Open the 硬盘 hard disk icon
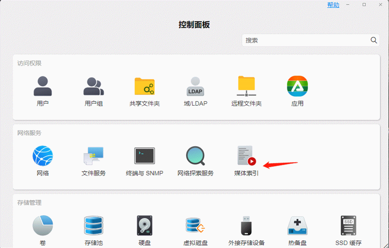This screenshot has width=389, height=248. pyautogui.click(x=145, y=226)
